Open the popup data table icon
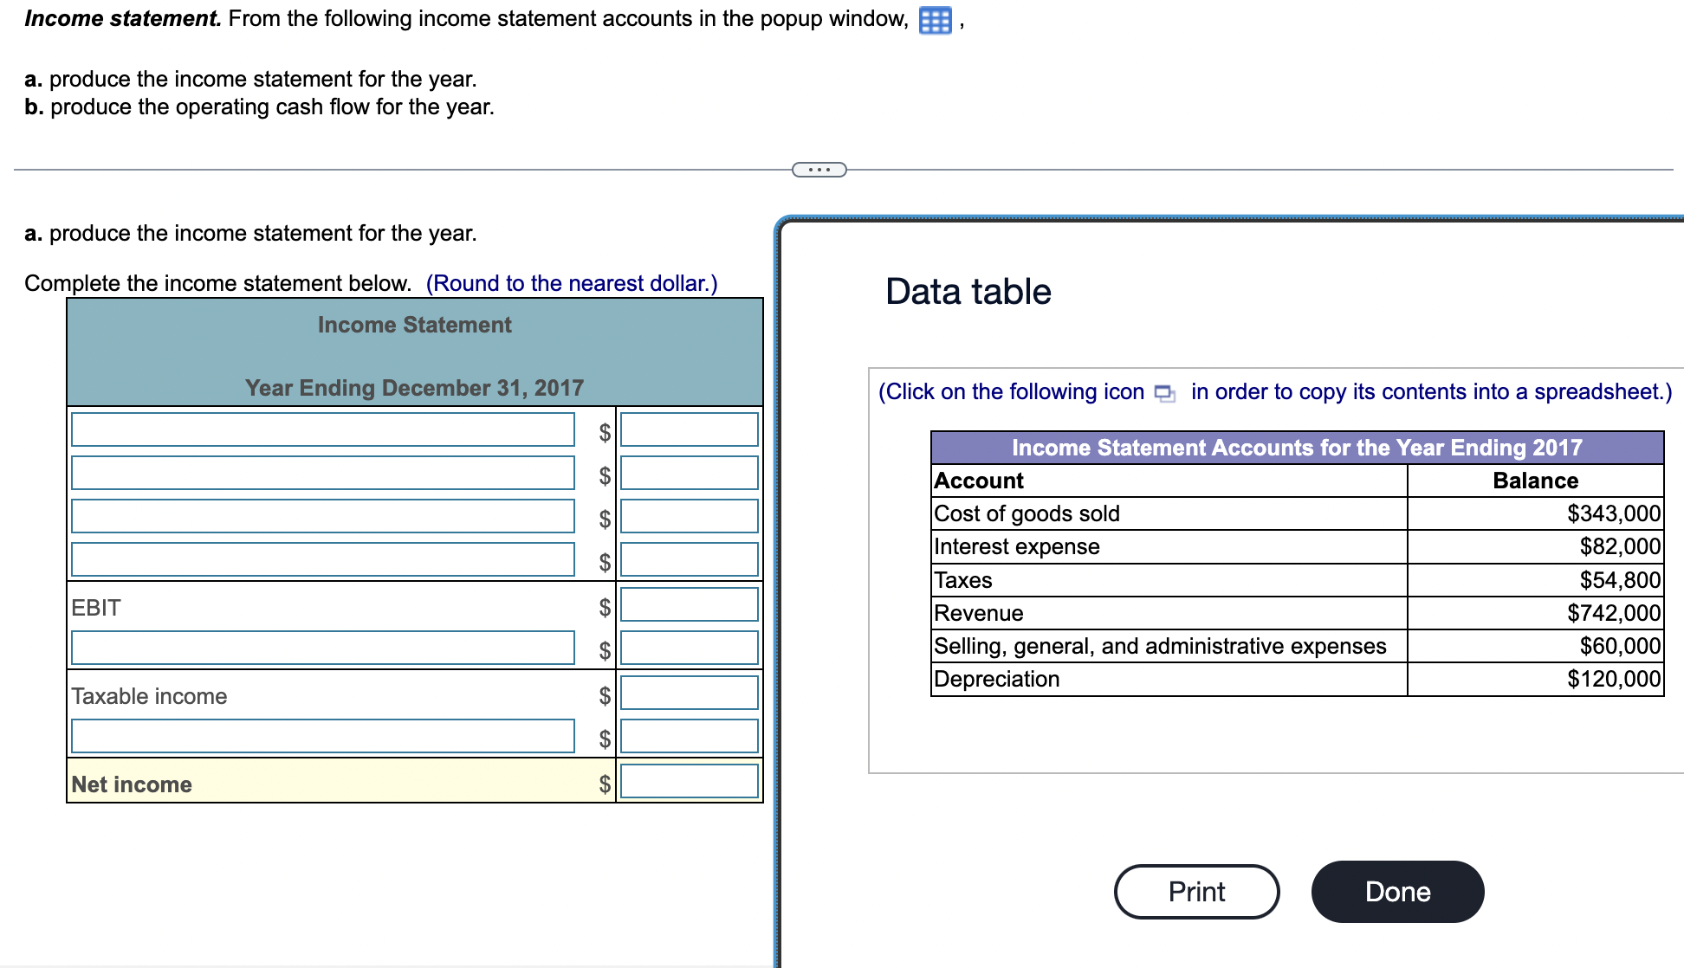The height and width of the screenshot is (968, 1684). [x=934, y=21]
